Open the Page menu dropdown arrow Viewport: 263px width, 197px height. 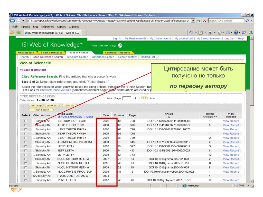click(223, 32)
